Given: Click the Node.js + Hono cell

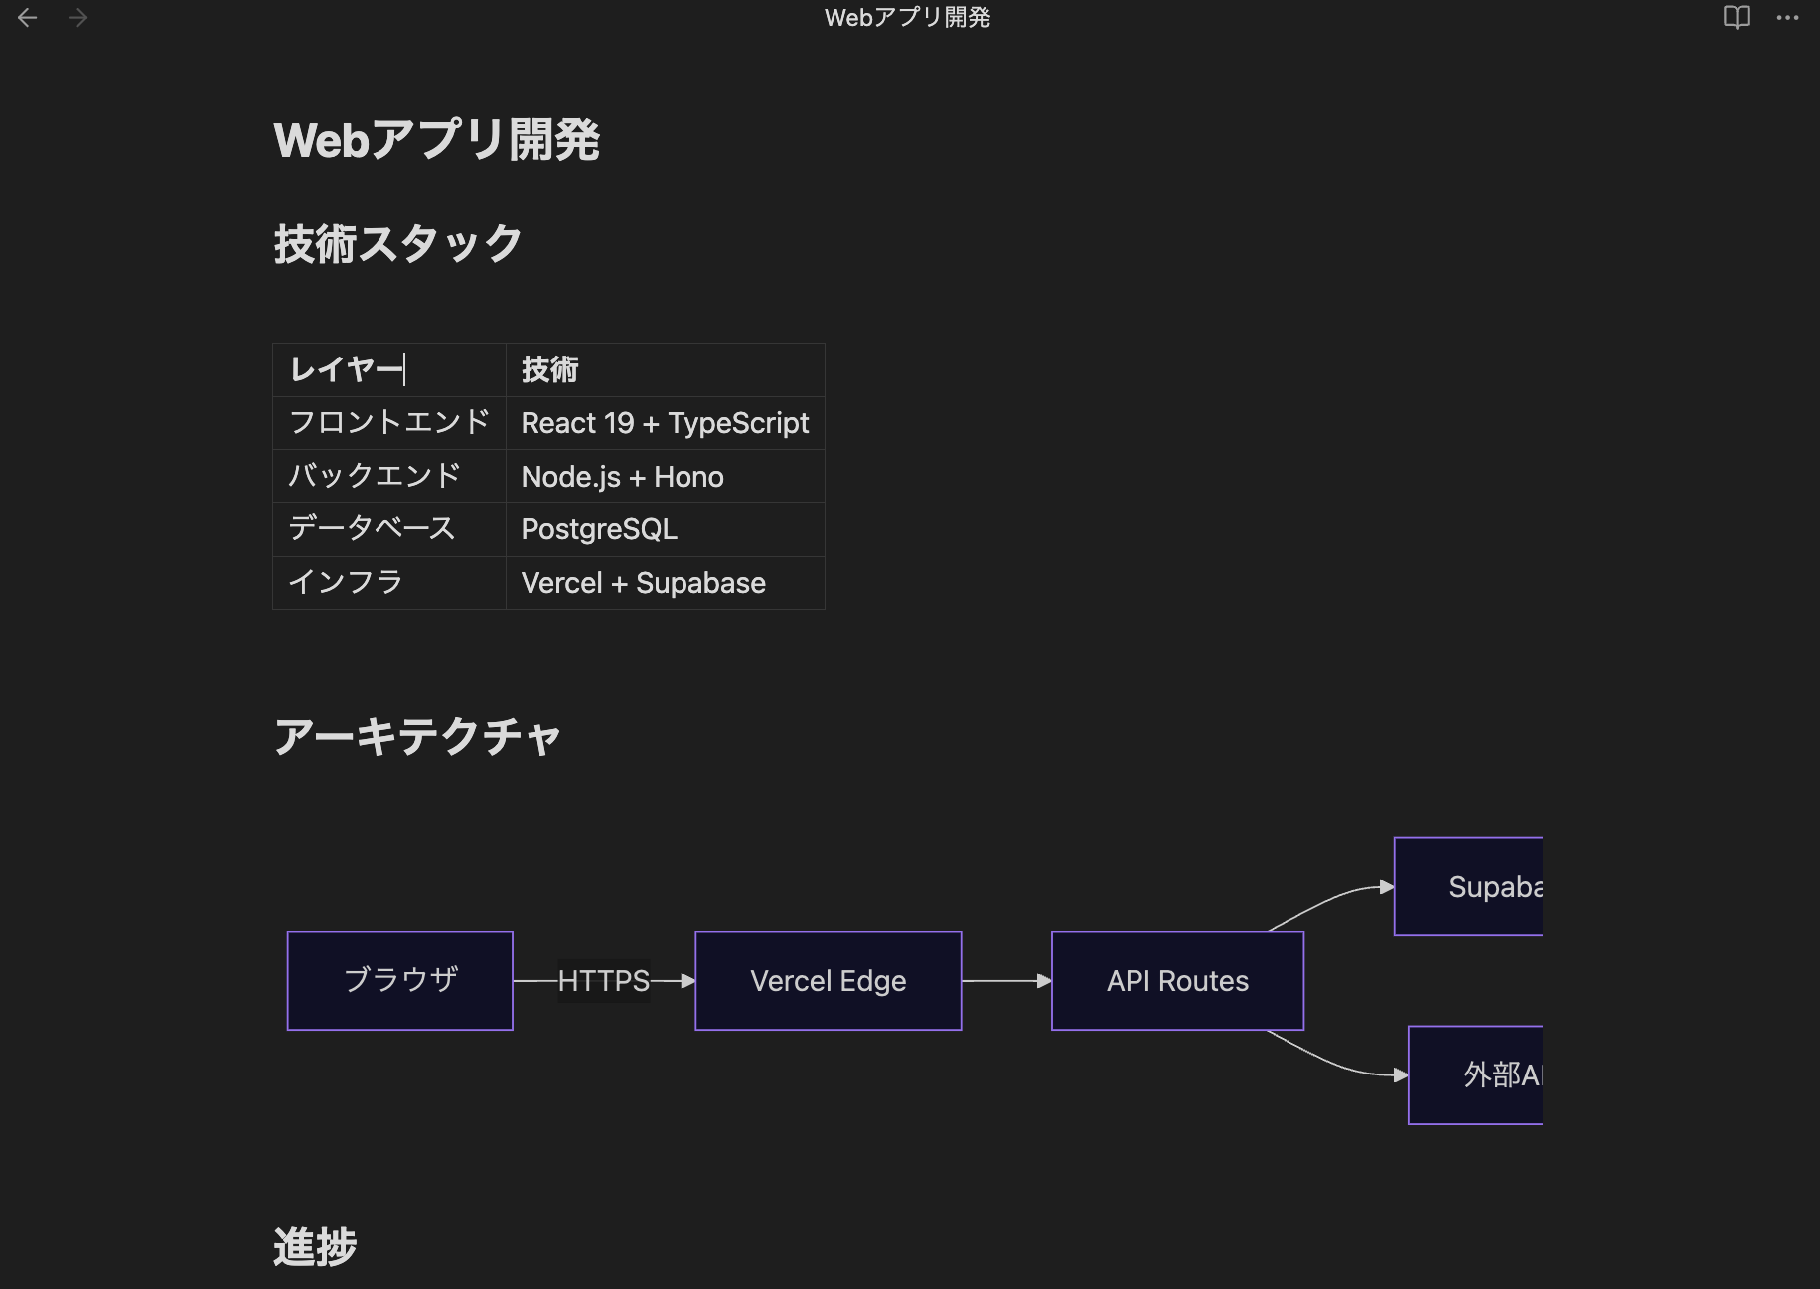Looking at the screenshot, I should [x=623, y=476].
